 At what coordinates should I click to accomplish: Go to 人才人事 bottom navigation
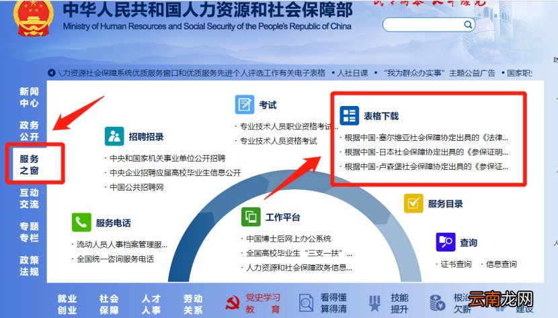[151, 304]
